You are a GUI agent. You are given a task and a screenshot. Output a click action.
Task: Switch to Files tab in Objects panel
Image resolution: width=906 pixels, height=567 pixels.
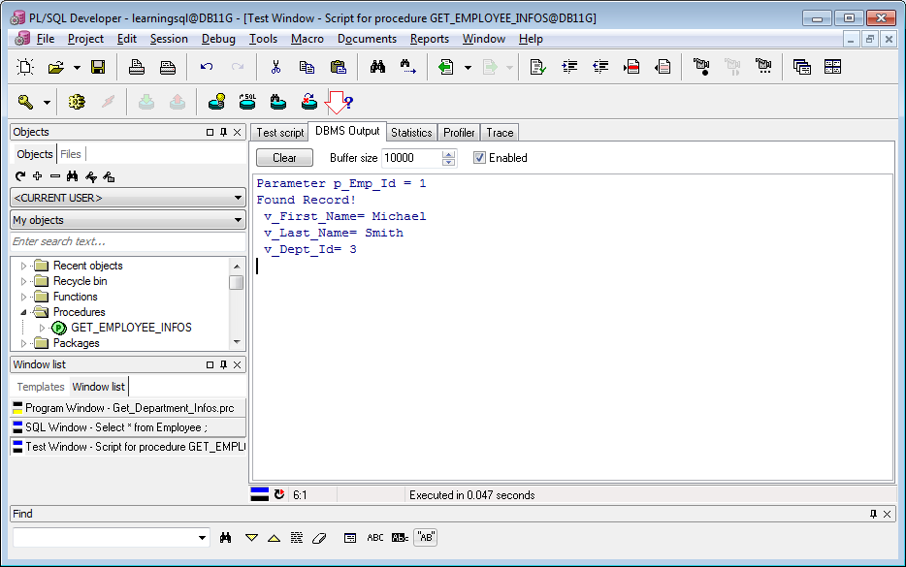[x=71, y=154]
